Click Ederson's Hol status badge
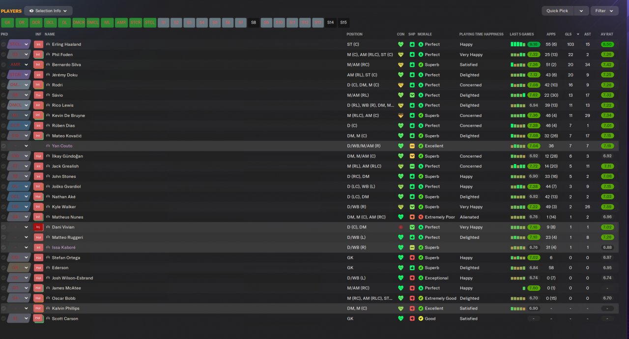The width and height of the screenshot is (629, 339). coord(38,268)
